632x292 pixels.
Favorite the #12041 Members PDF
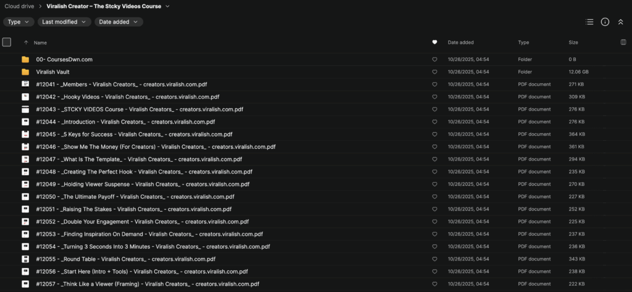[x=434, y=85]
